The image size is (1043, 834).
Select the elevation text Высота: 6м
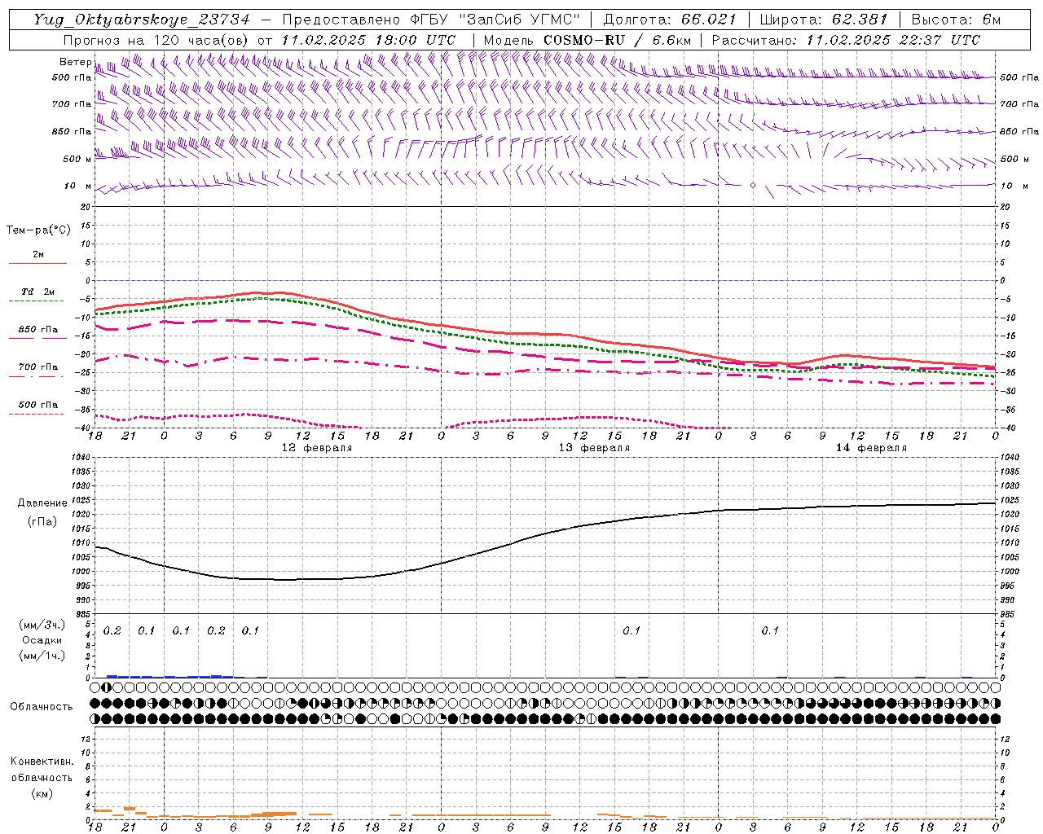tap(956, 20)
